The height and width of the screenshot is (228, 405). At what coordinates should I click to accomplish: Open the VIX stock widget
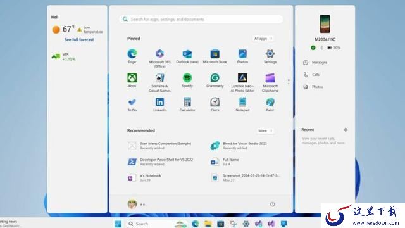63,56
